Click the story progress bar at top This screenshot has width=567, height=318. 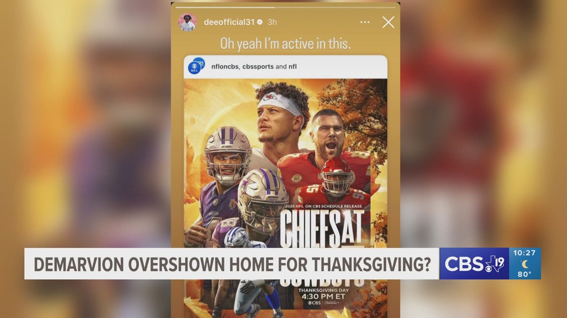coord(285,7)
